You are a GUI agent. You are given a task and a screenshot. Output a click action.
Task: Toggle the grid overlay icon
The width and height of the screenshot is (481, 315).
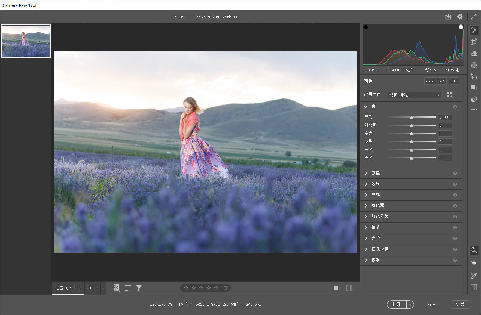click(x=474, y=287)
